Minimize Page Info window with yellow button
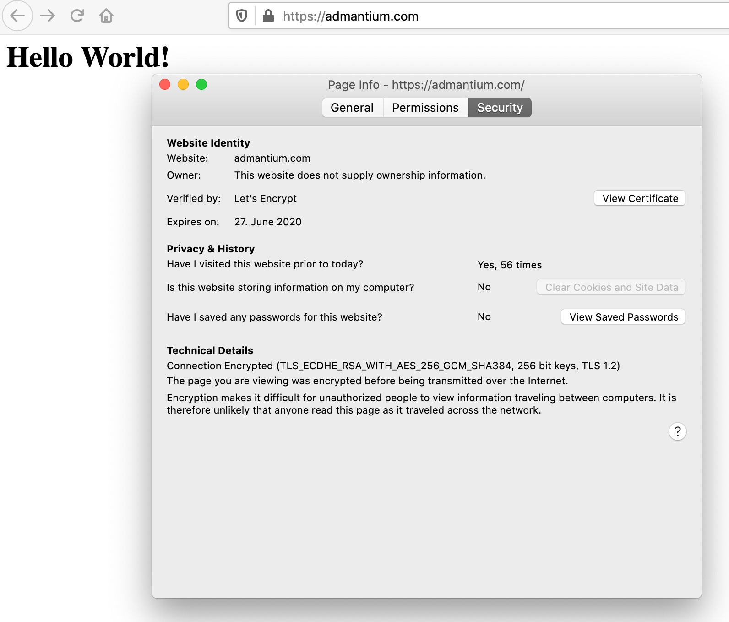The image size is (729, 622). click(183, 84)
